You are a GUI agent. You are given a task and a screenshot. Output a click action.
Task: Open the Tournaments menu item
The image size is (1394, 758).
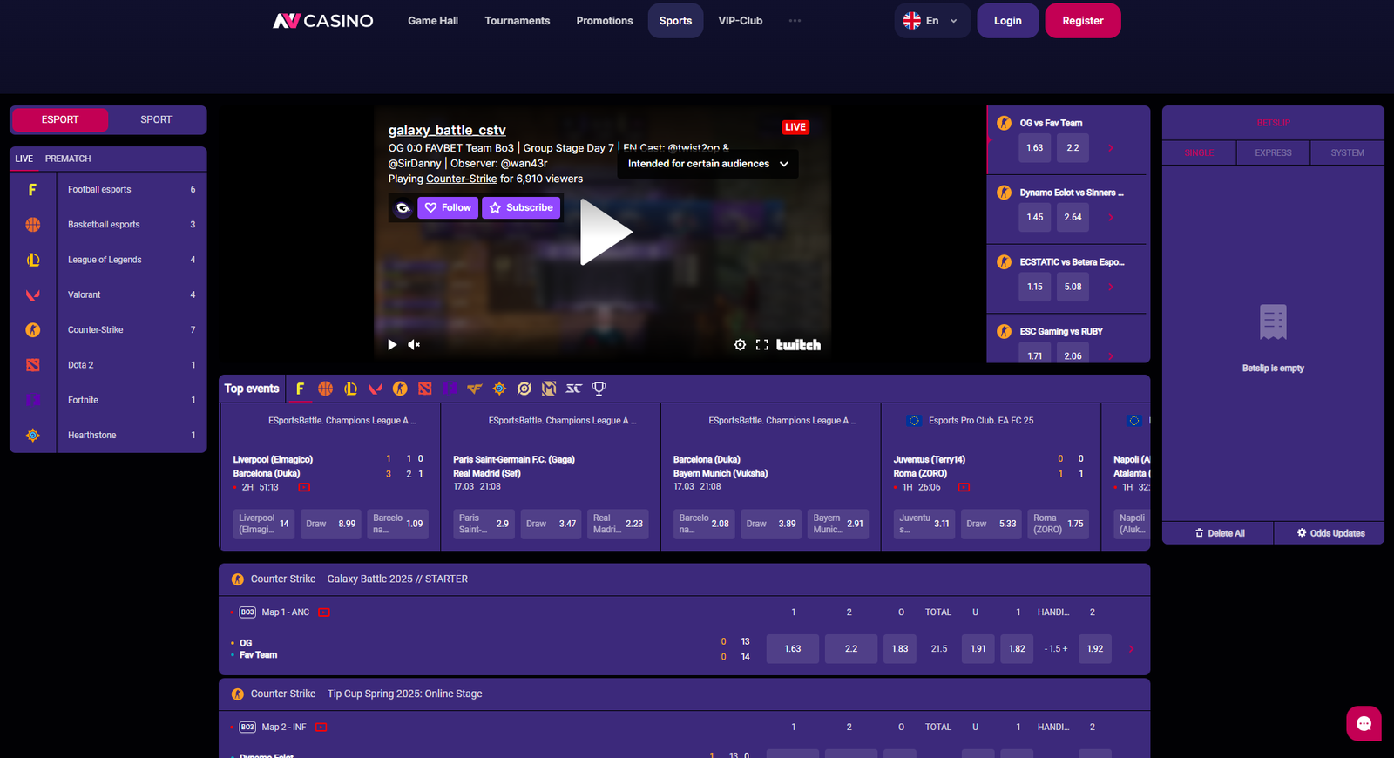(x=517, y=21)
